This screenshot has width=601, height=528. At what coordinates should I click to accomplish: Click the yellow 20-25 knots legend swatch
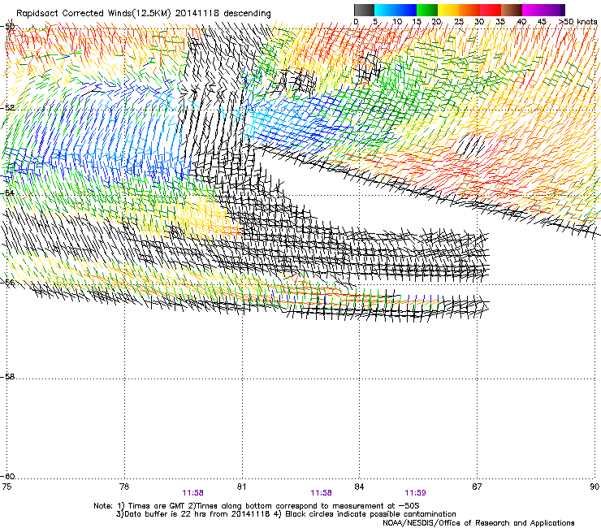click(448, 10)
